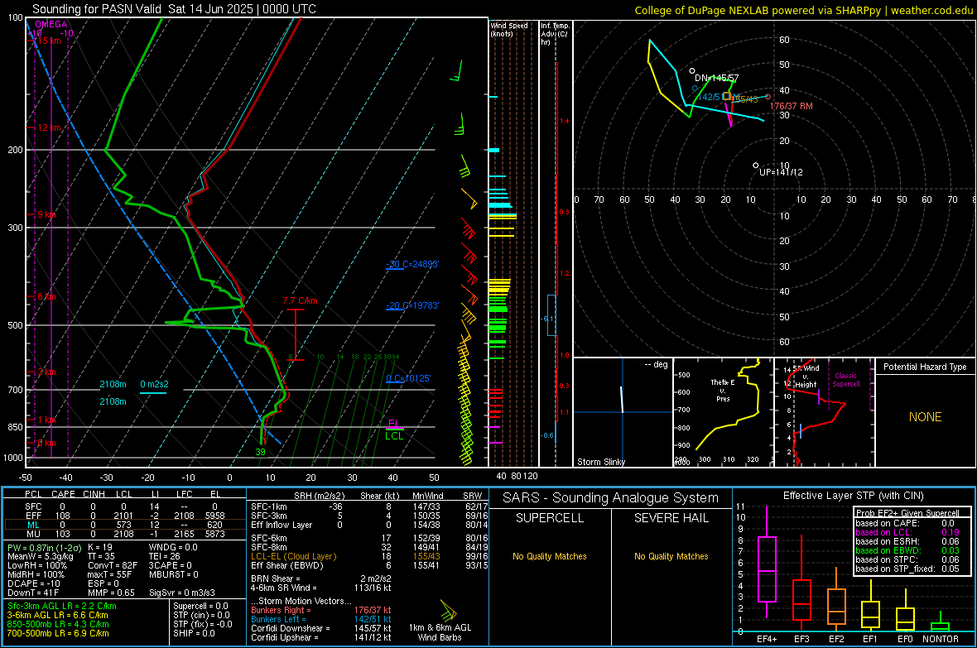The width and height of the screenshot is (977, 648).
Task: Click the Classic Supercell label in SR wind plot
Action: point(845,380)
